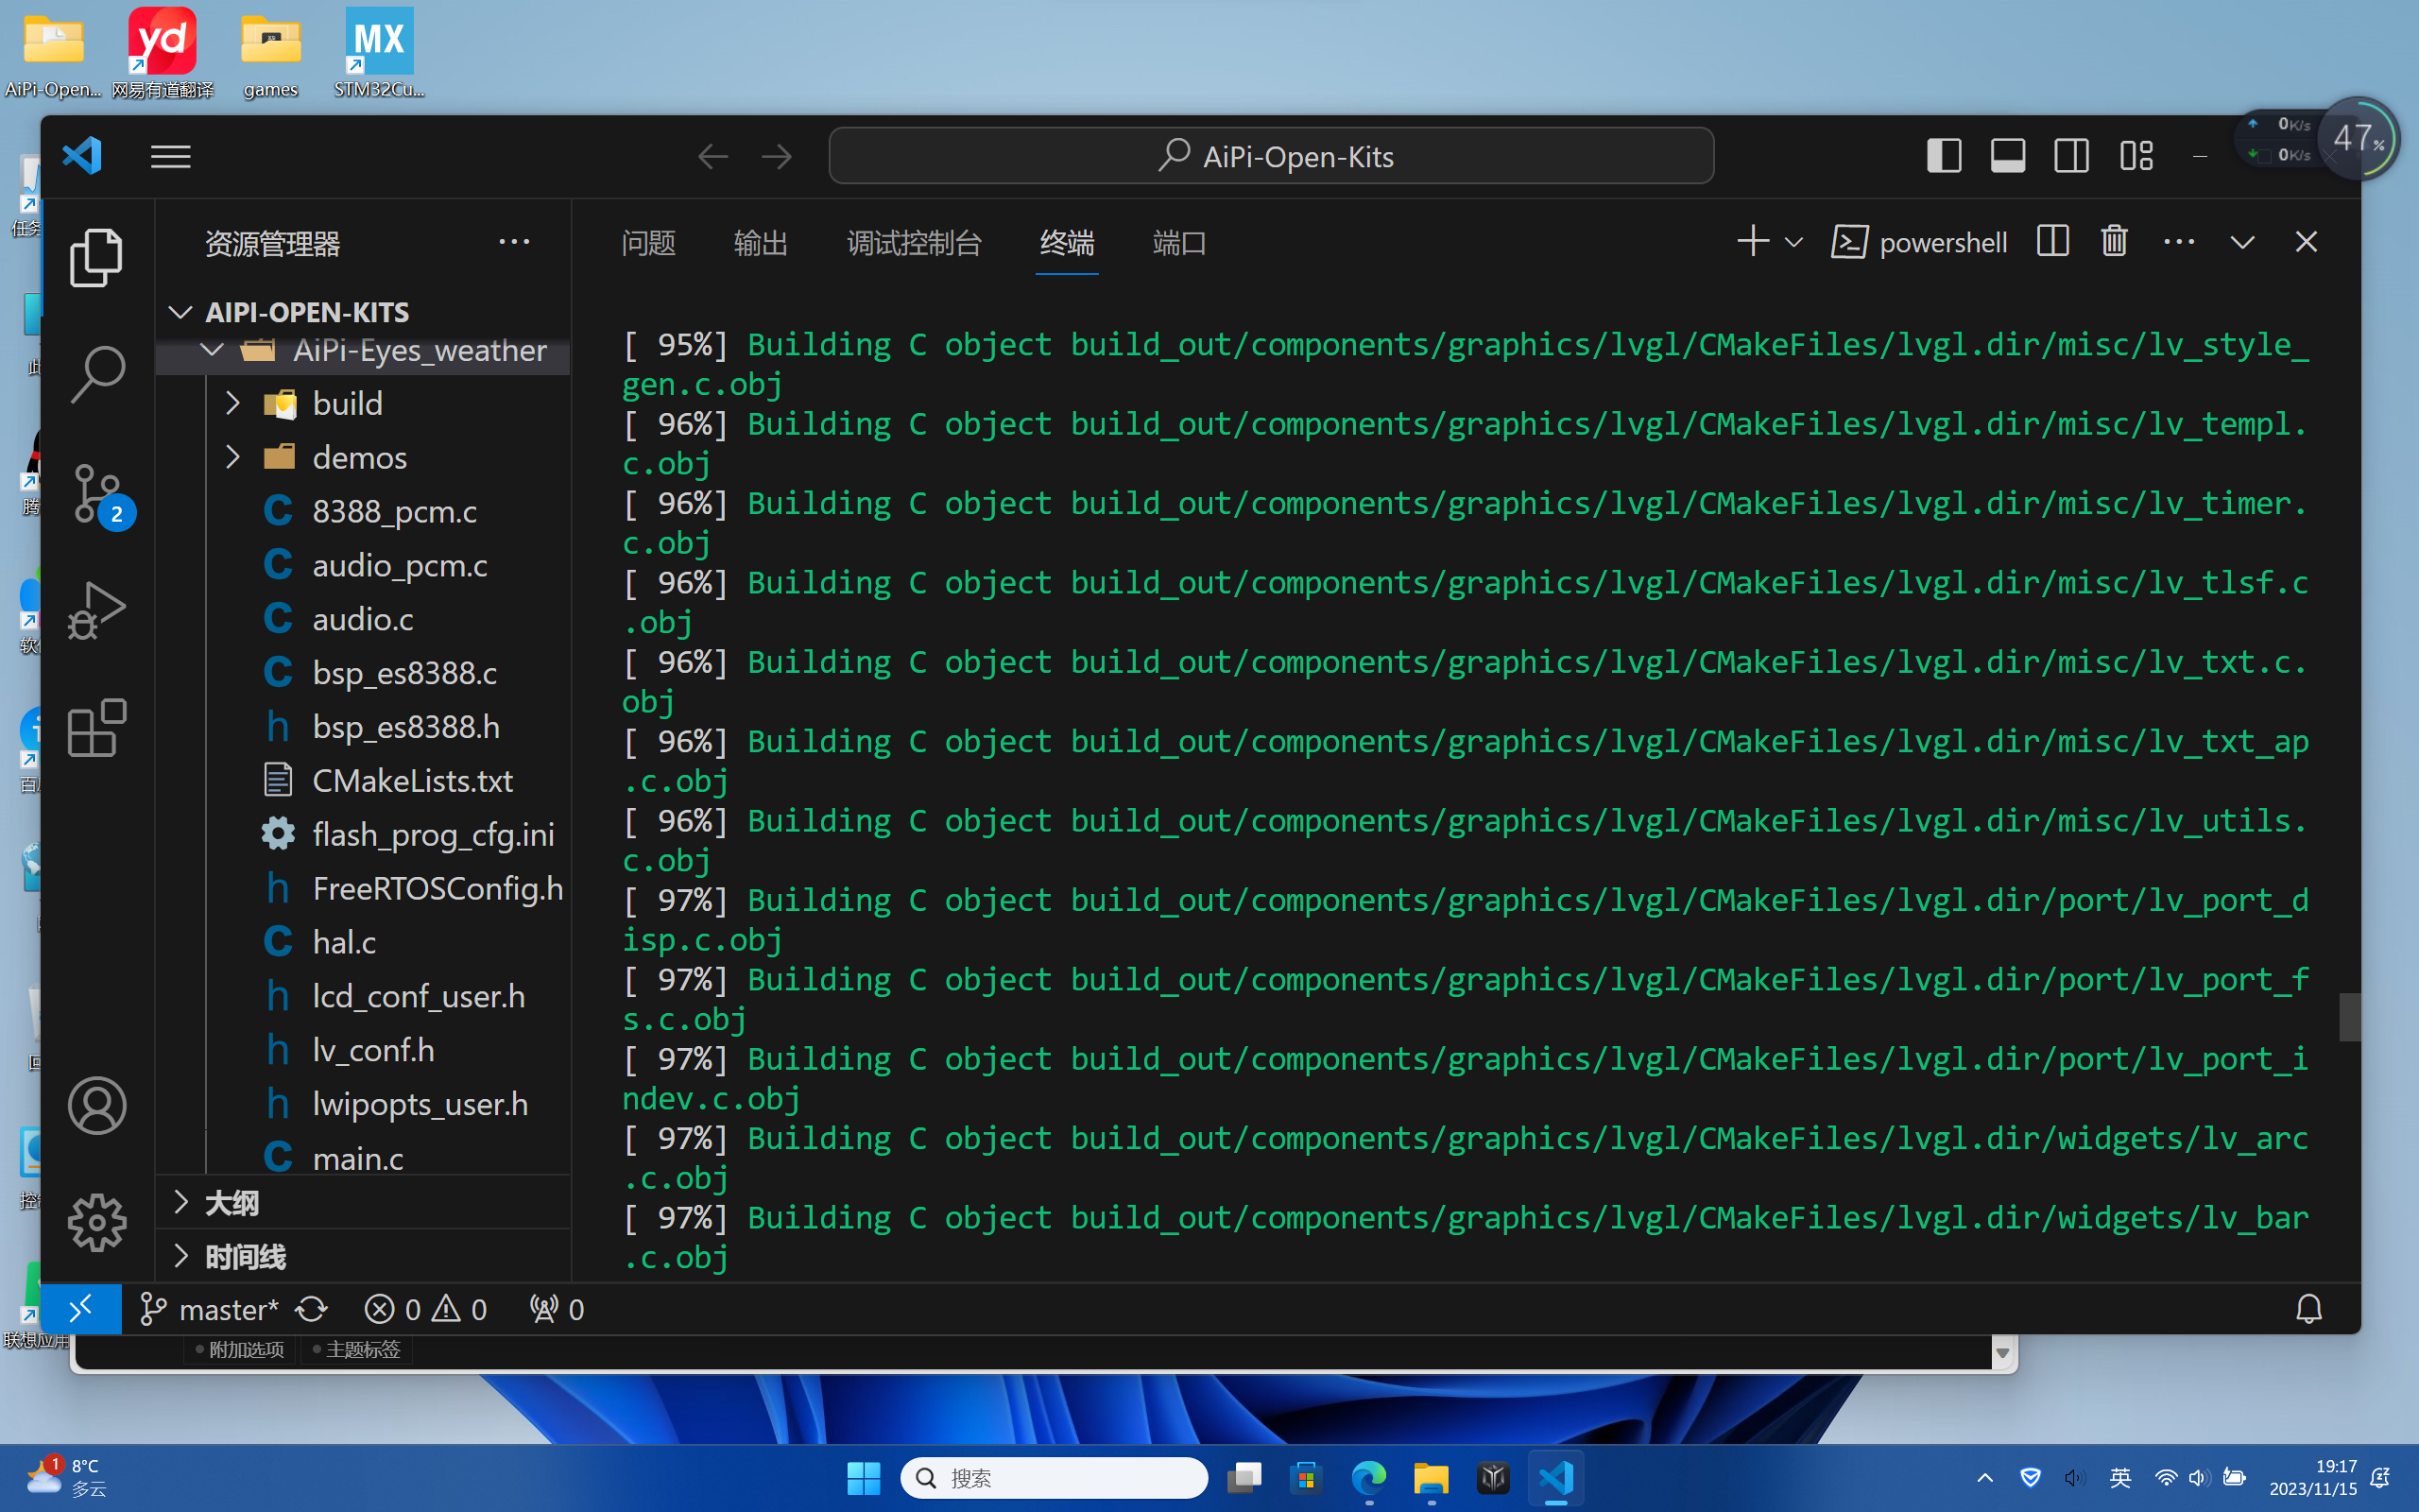Switch to the 端口 (Ports) tab
This screenshot has width=2419, height=1512.
(x=1178, y=243)
